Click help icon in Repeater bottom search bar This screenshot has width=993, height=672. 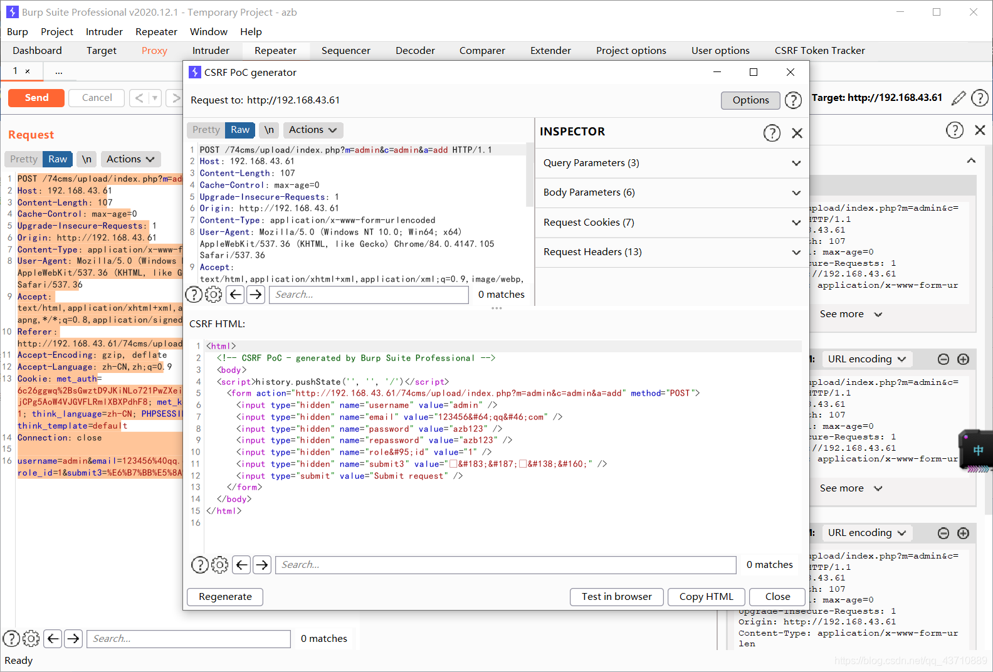pos(11,639)
